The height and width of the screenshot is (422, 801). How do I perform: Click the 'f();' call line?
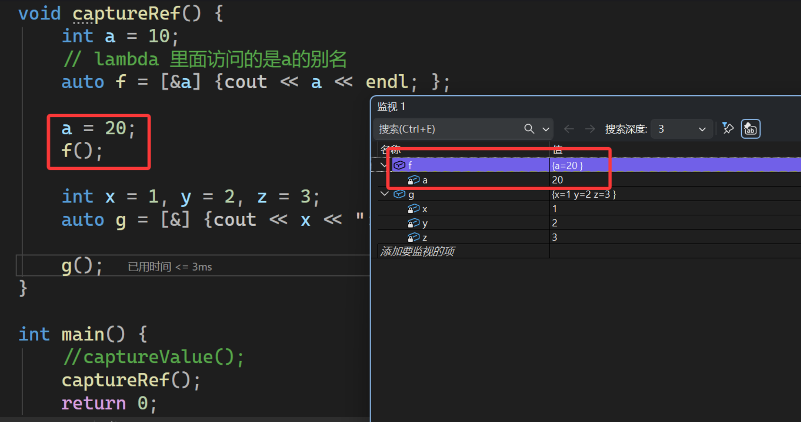[x=82, y=151]
